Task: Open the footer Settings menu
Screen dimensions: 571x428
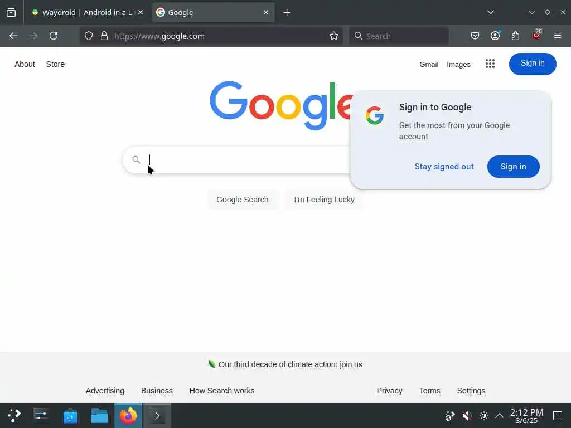Action: coord(471,391)
